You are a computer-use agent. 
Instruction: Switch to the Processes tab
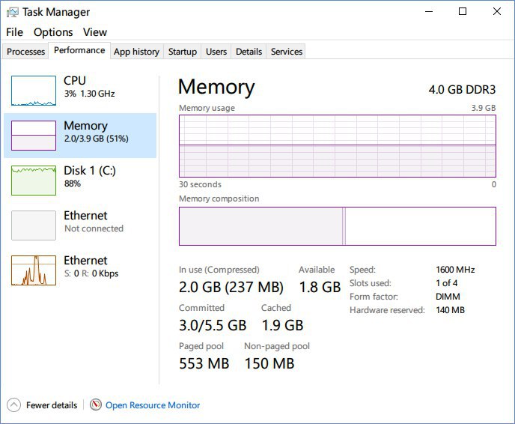pos(25,52)
